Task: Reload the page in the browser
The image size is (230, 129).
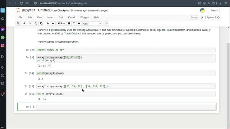Action: pyautogui.click(x=21, y=3)
